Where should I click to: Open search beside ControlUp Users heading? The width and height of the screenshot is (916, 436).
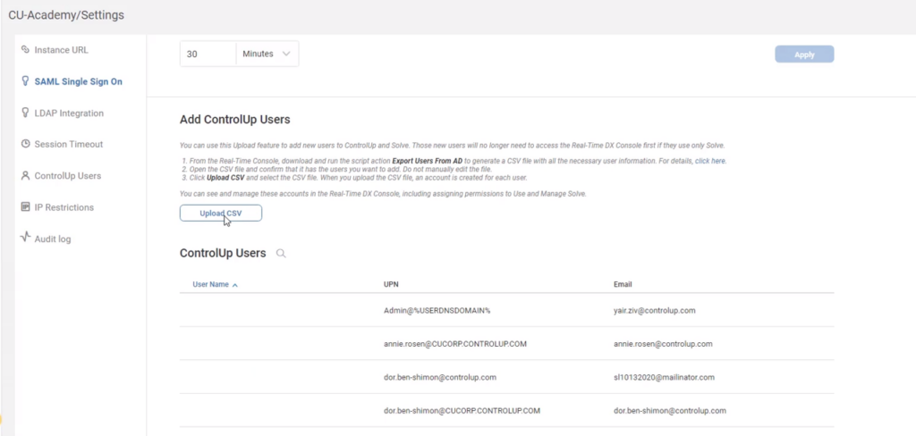281,254
